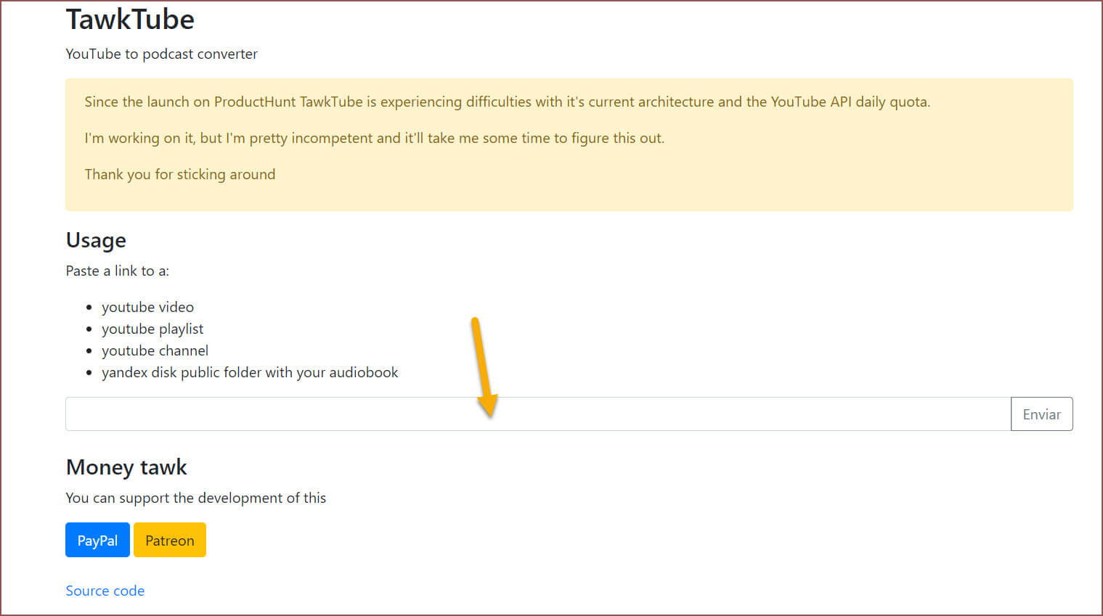Select the "youtube video" list item
The image size is (1103, 616).
147,307
